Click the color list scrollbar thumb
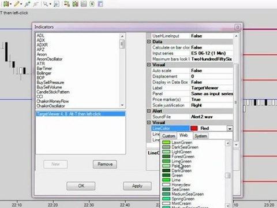 pyautogui.click(x=227, y=176)
